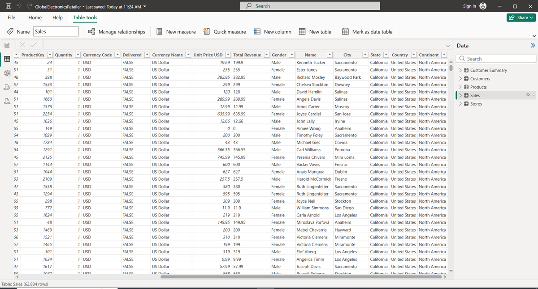Open Quantity column filter dropdown
This screenshot has height=289, width=538.
(x=78, y=55)
